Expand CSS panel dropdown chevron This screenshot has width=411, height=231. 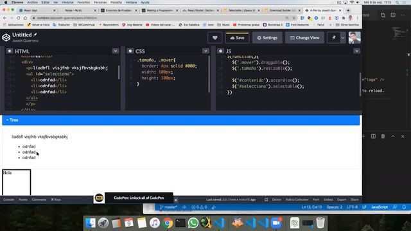(x=205, y=51)
